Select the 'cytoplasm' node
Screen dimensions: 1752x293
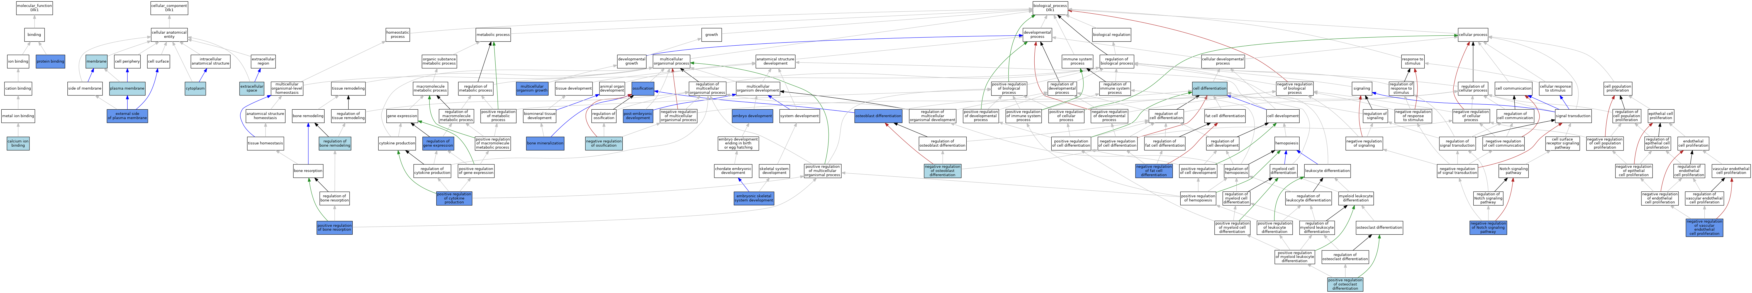pyautogui.click(x=195, y=88)
